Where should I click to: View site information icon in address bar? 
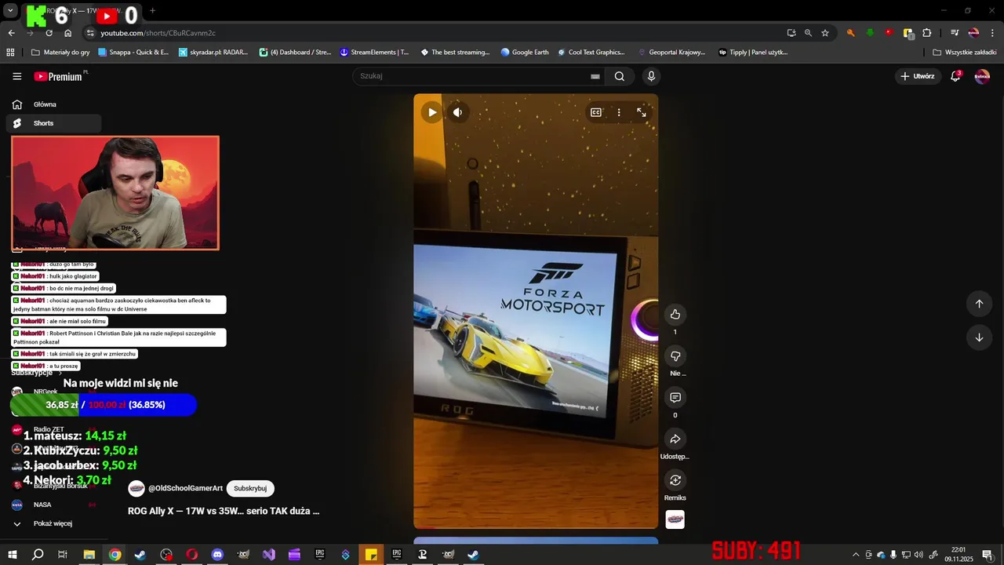click(90, 33)
